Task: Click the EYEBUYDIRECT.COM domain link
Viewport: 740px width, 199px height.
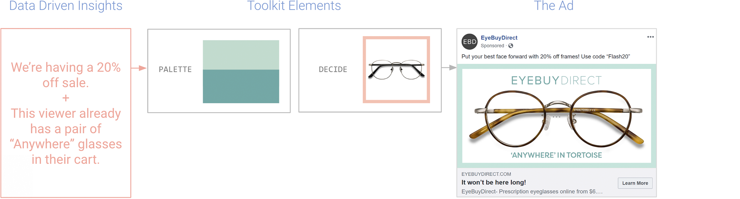Action: pos(486,174)
